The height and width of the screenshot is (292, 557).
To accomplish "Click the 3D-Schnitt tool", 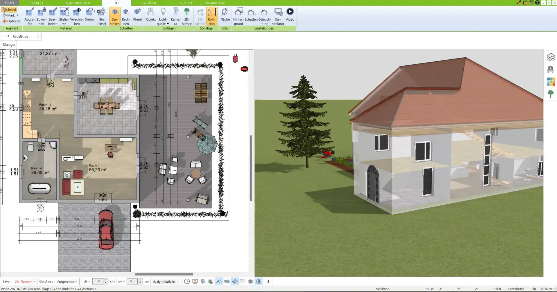I will (x=200, y=17).
